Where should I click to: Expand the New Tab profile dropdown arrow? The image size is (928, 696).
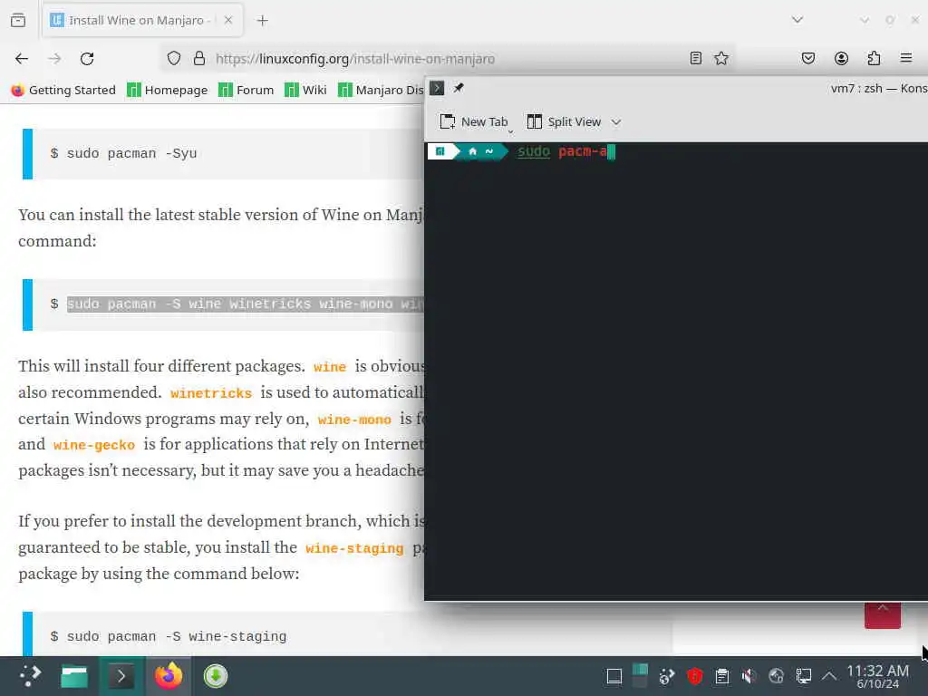pyautogui.click(x=511, y=130)
